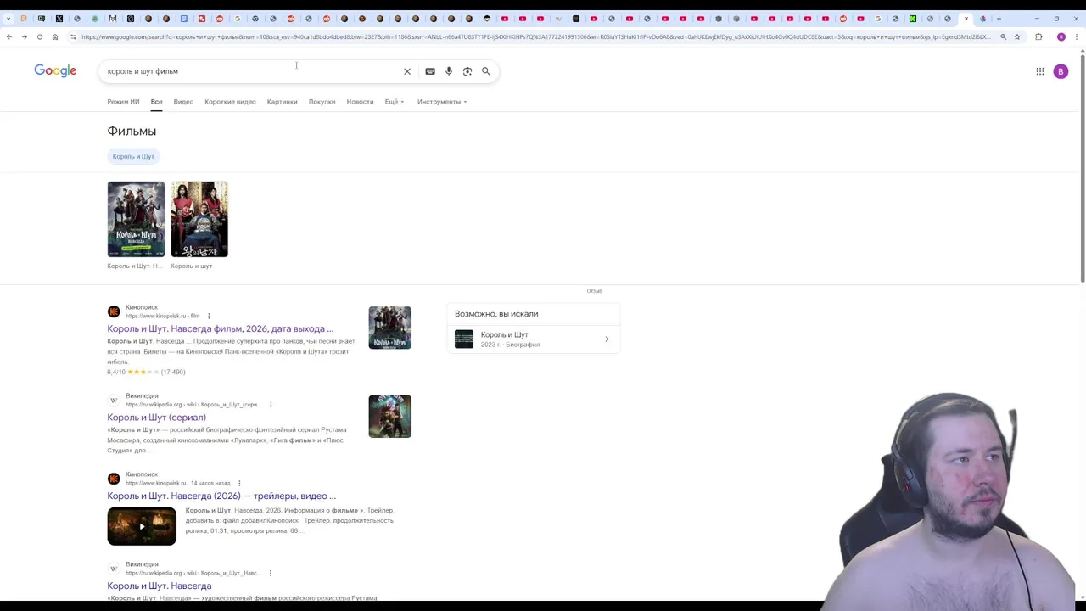Click the 'Отзыв' feedback link

(594, 291)
